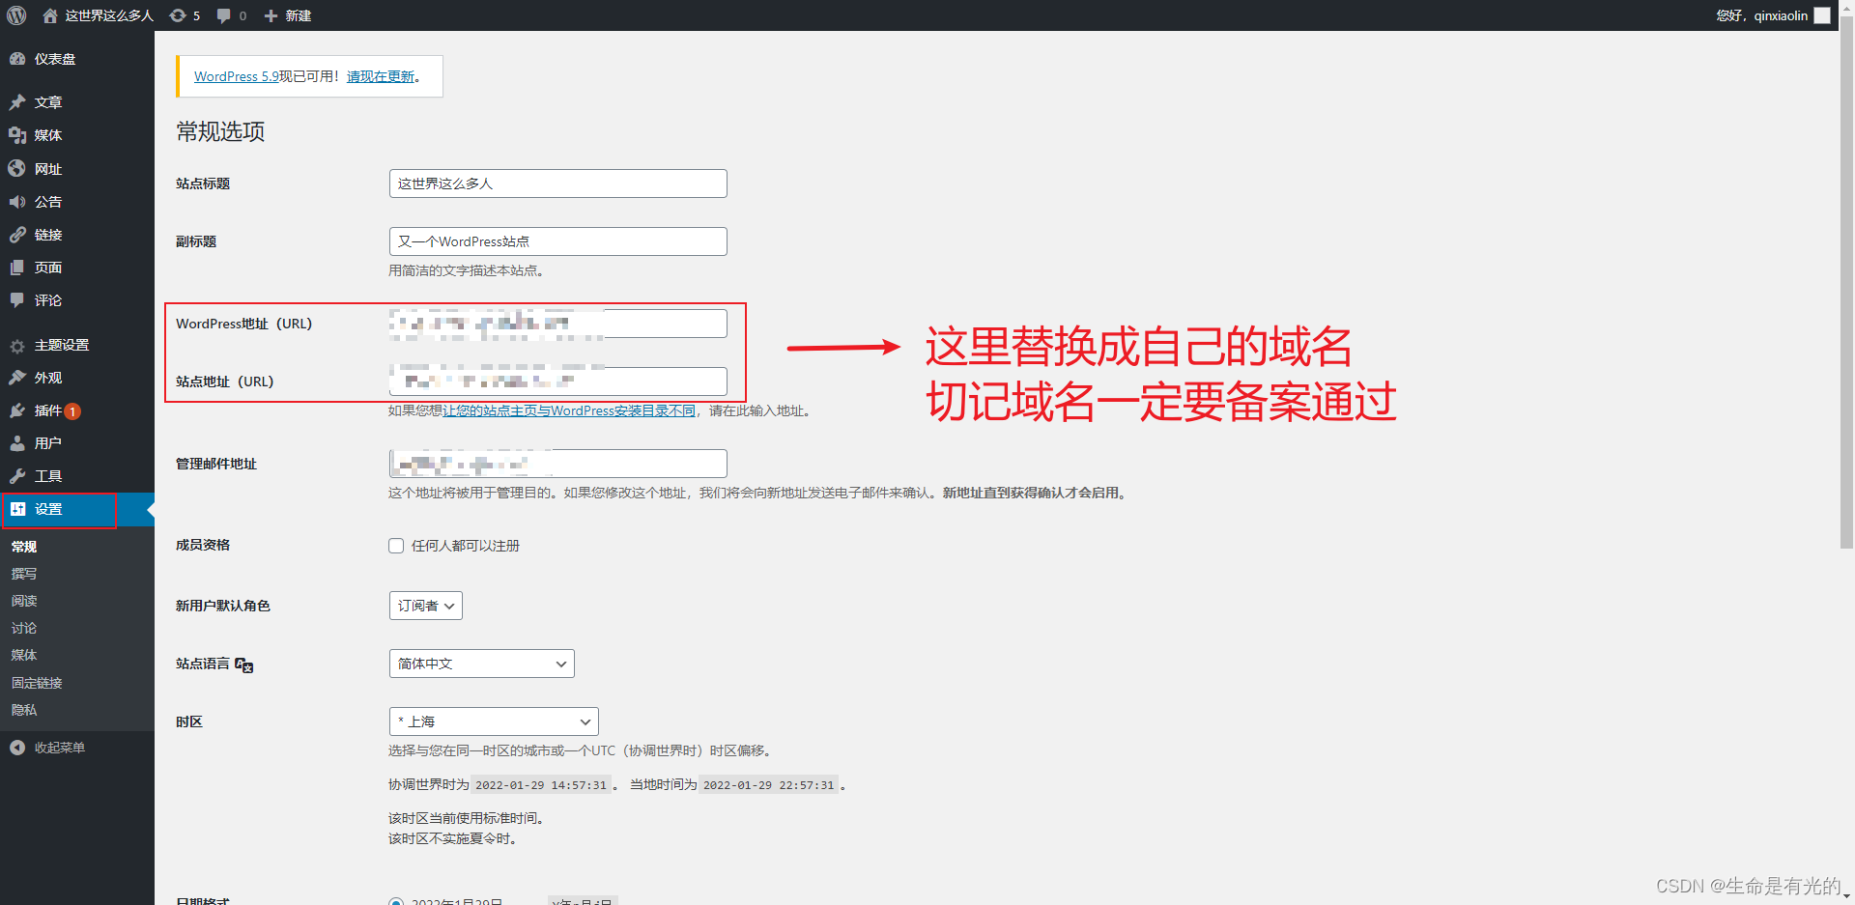1855x905 pixels.
Task: Click the 外观 brush icon
Action: tap(17, 378)
